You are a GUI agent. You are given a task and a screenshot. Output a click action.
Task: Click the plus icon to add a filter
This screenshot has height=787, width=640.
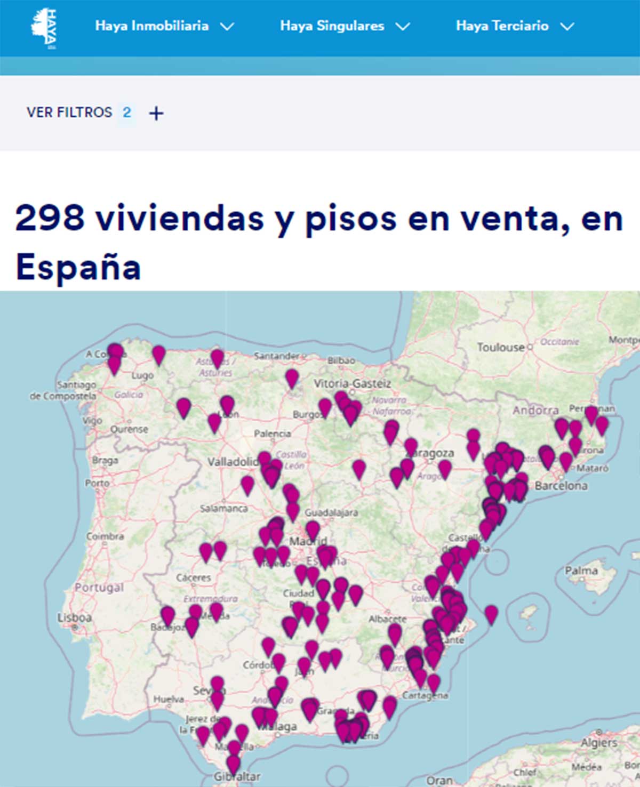pyautogui.click(x=156, y=113)
